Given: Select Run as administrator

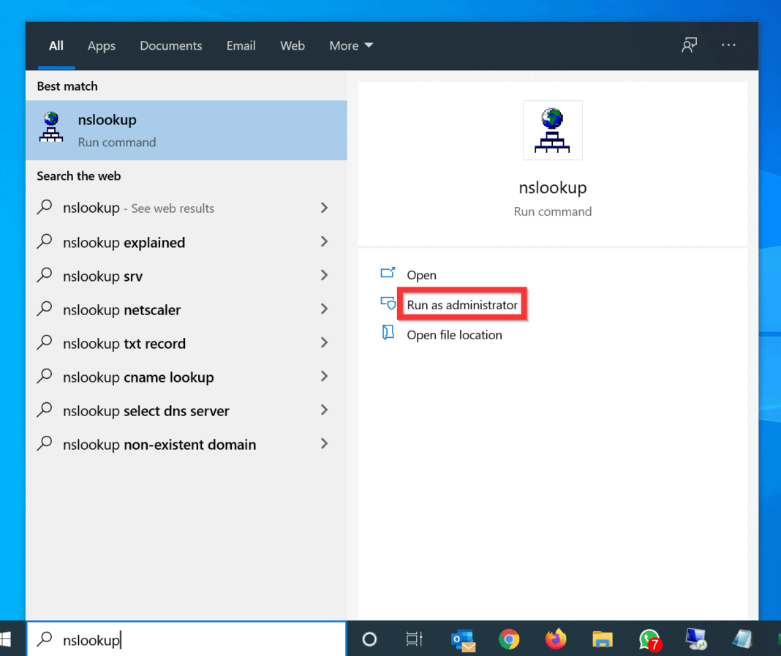Looking at the screenshot, I should (462, 304).
